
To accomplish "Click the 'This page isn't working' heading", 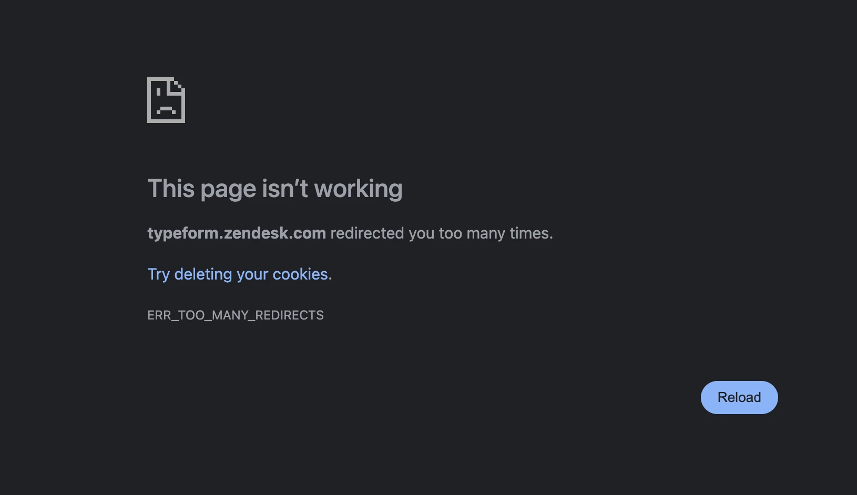I will tap(275, 189).
